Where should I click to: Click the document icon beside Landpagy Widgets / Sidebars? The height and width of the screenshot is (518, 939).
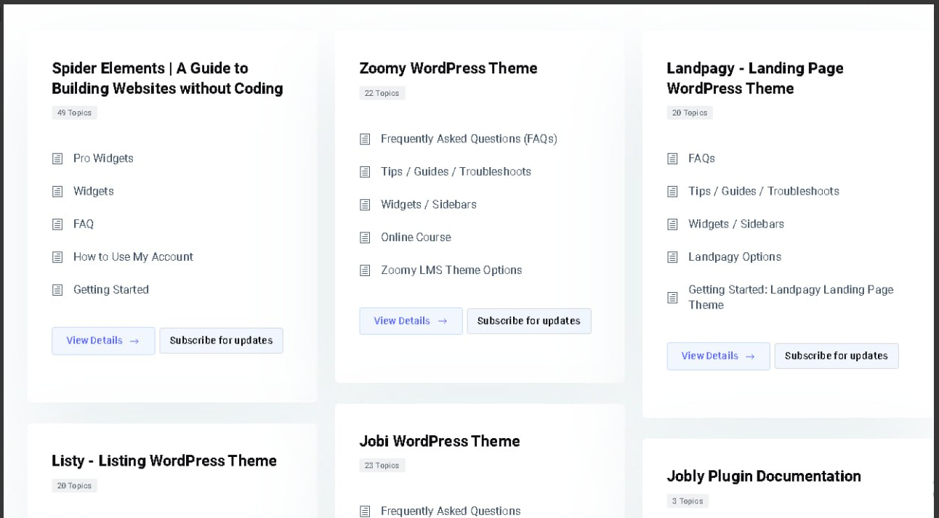click(672, 224)
